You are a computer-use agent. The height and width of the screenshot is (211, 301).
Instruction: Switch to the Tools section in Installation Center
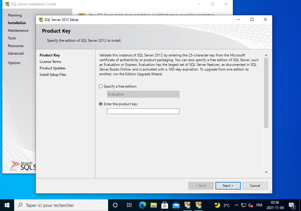click(x=12, y=38)
